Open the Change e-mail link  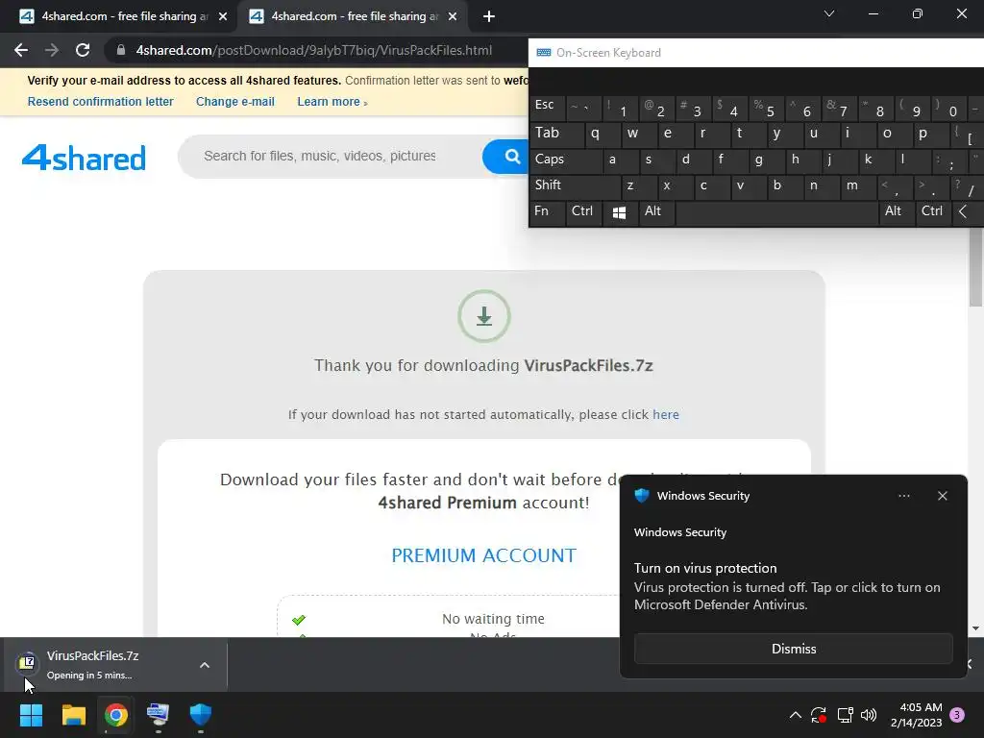coord(235,102)
